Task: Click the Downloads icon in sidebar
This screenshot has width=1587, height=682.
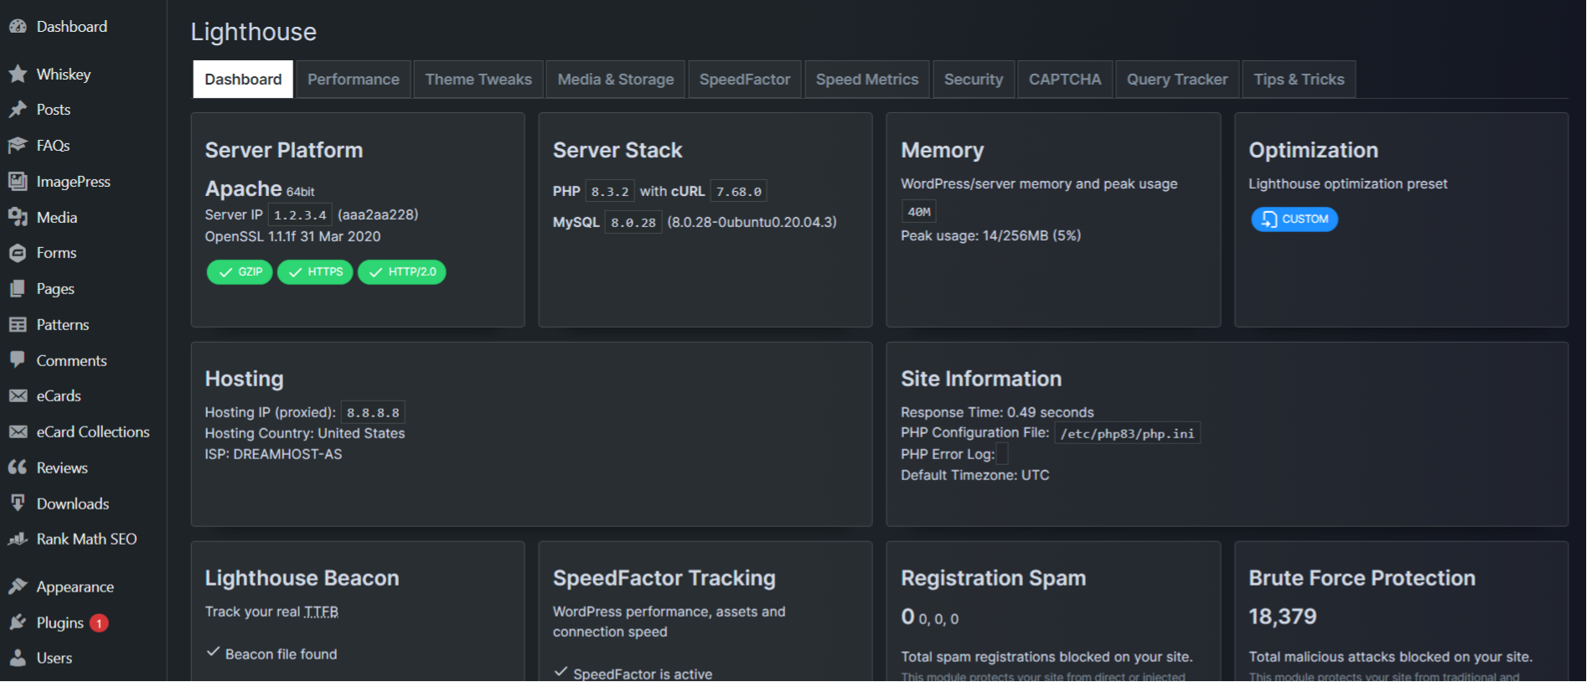Action: [x=18, y=504]
